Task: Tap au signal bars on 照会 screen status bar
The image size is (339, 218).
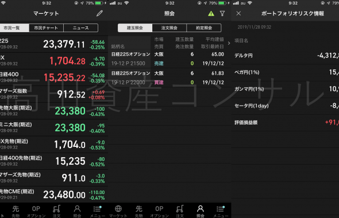Action: coord(113,3)
